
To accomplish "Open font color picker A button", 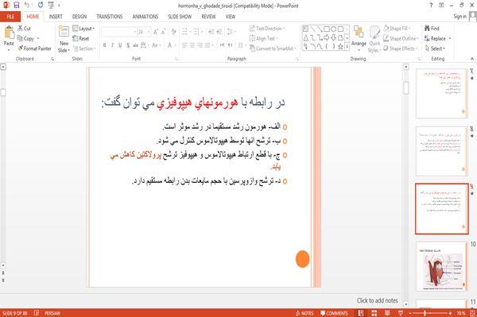I will [x=169, y=45].
